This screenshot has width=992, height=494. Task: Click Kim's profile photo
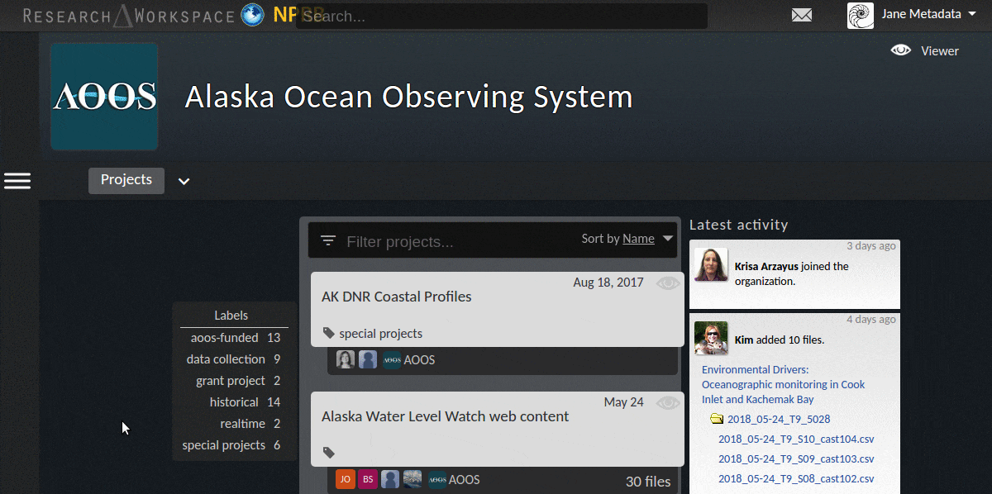point(711,338)
